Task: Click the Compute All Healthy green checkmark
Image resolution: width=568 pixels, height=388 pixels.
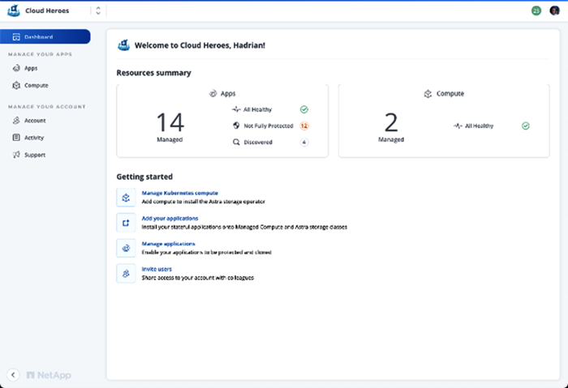Action: point(525,126)
